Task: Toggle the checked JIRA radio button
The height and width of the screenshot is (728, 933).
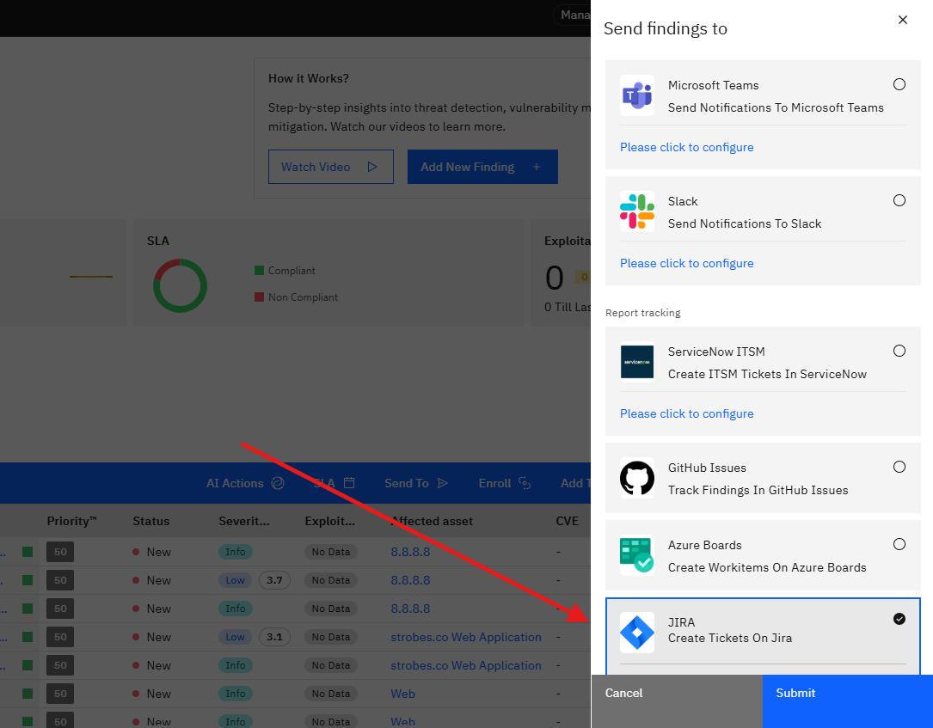Action: [899, 619]
